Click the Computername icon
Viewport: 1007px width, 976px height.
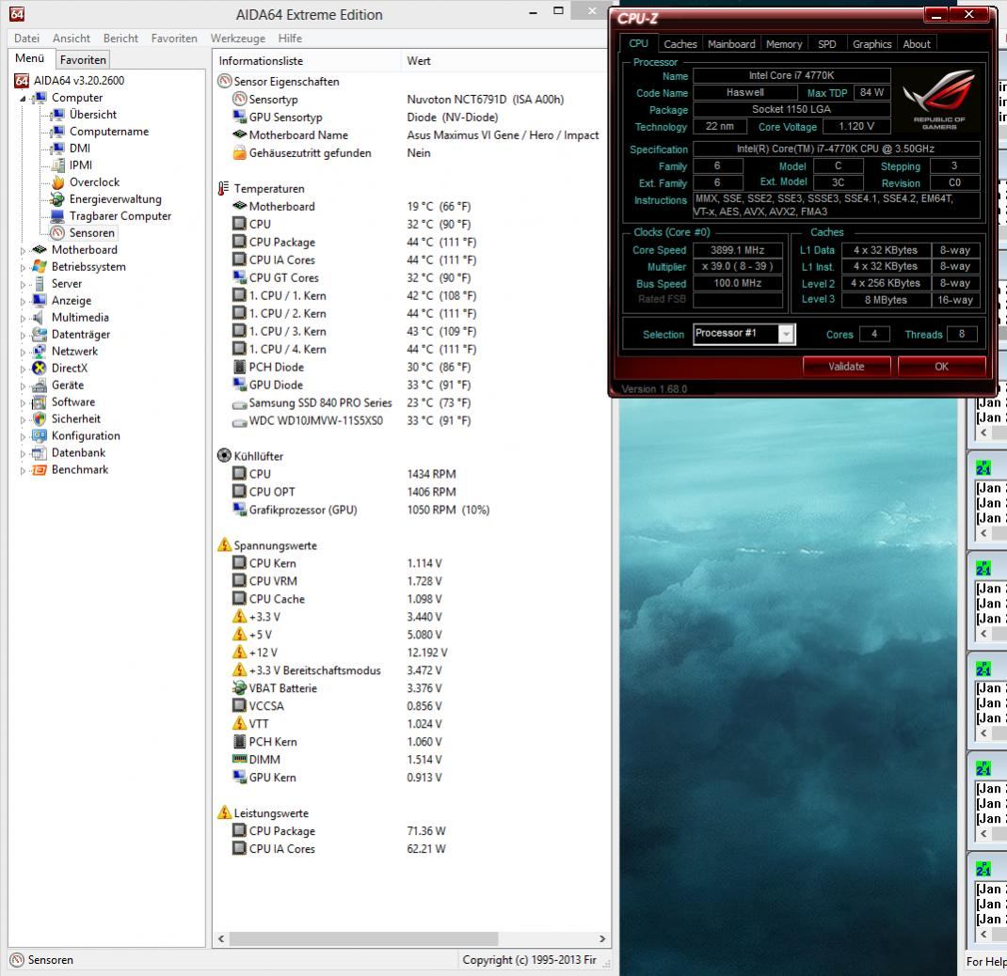tap(58, 132)
